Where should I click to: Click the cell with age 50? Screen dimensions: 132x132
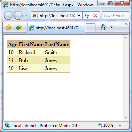point(13,68)
